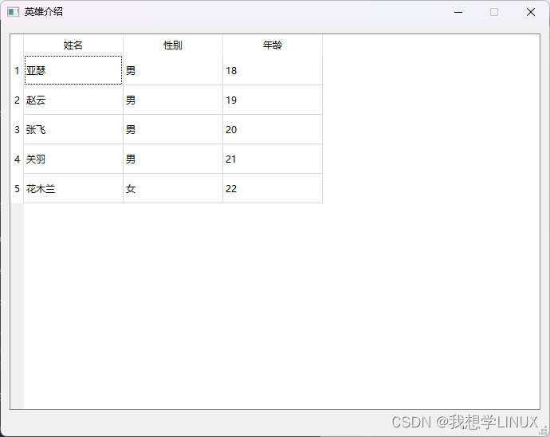Click the 女 cell in 花木兰's row
This screenshot has height=437, width=550.
[x=173, y=188]
